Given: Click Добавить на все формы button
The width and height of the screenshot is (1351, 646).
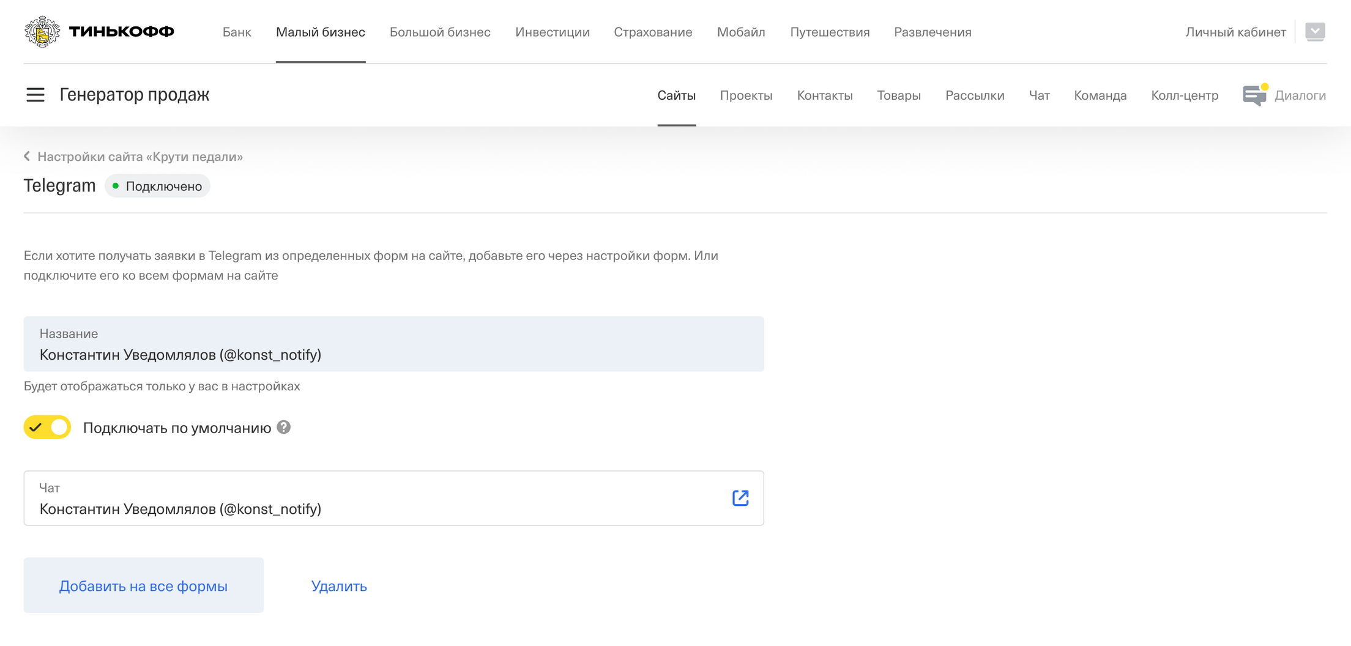Looking at the screenshot, I should pyautogui.click(x=144, y=585).
